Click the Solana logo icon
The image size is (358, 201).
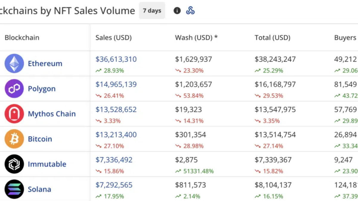point(14,189)
